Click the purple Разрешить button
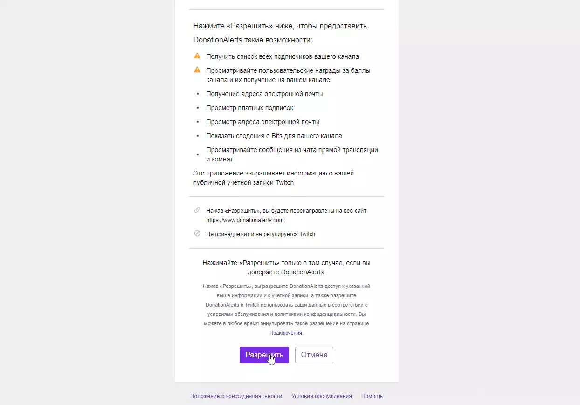Image resolution: width=580 pixels, height=405 pixels. click(264, 355)
